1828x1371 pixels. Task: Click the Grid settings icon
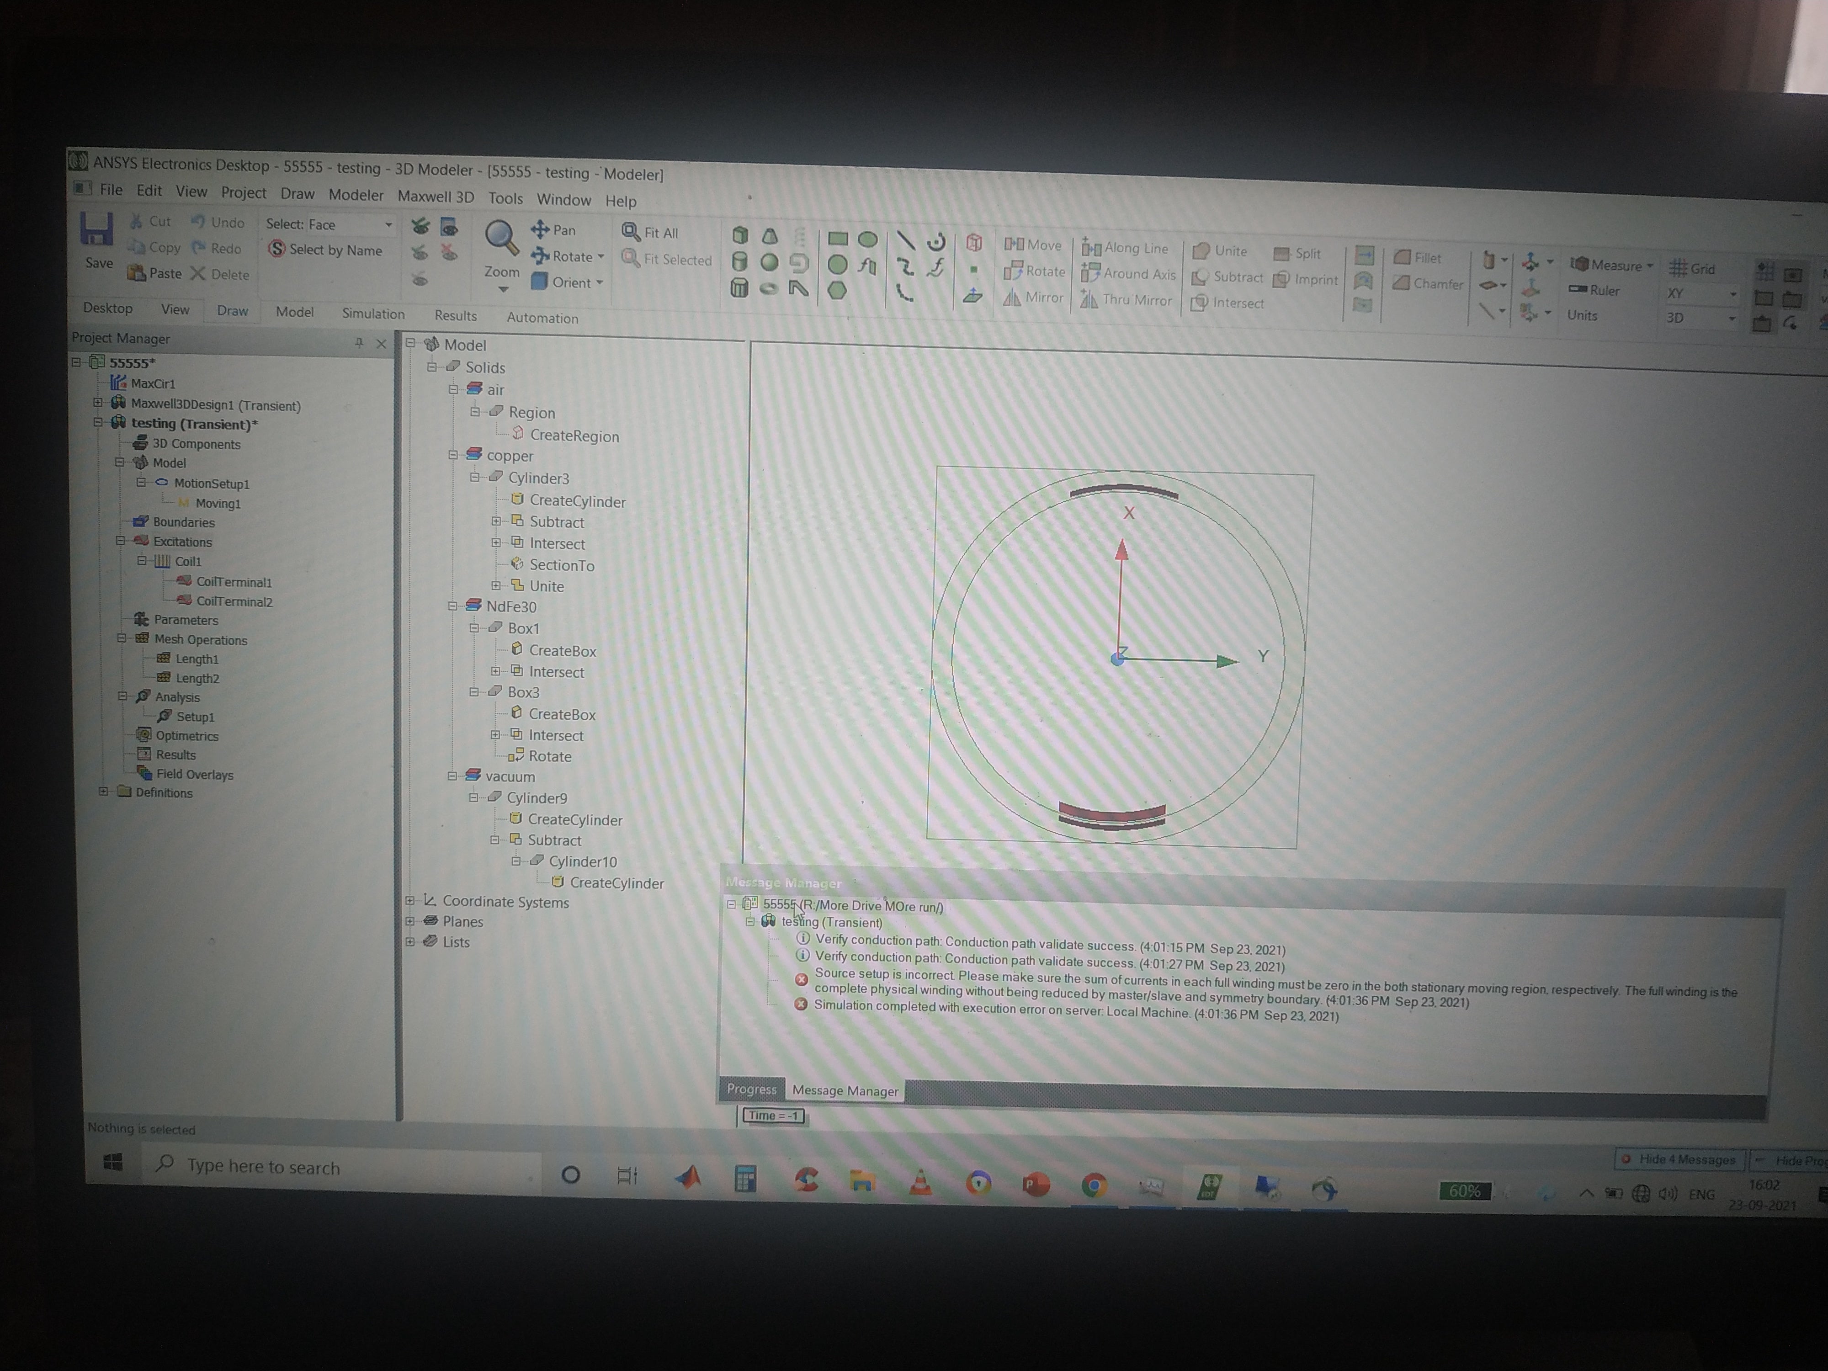click(1678, 268)
